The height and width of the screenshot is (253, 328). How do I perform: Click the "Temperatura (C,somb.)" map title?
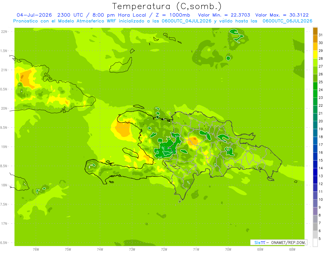click(167, 6)
